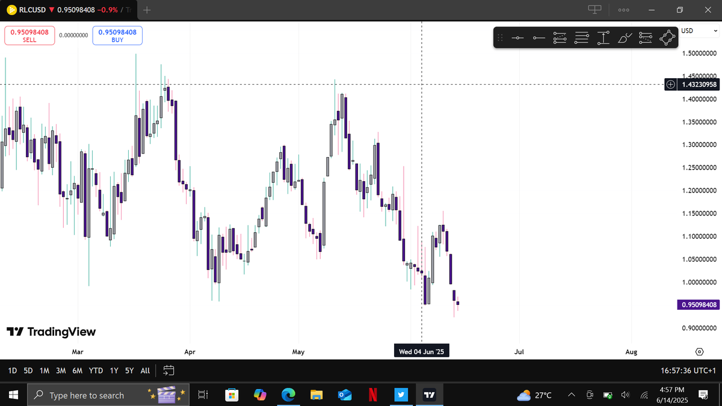The image size is (722, 406).
Task: Set range to 5Y
Action: point(129,371)
